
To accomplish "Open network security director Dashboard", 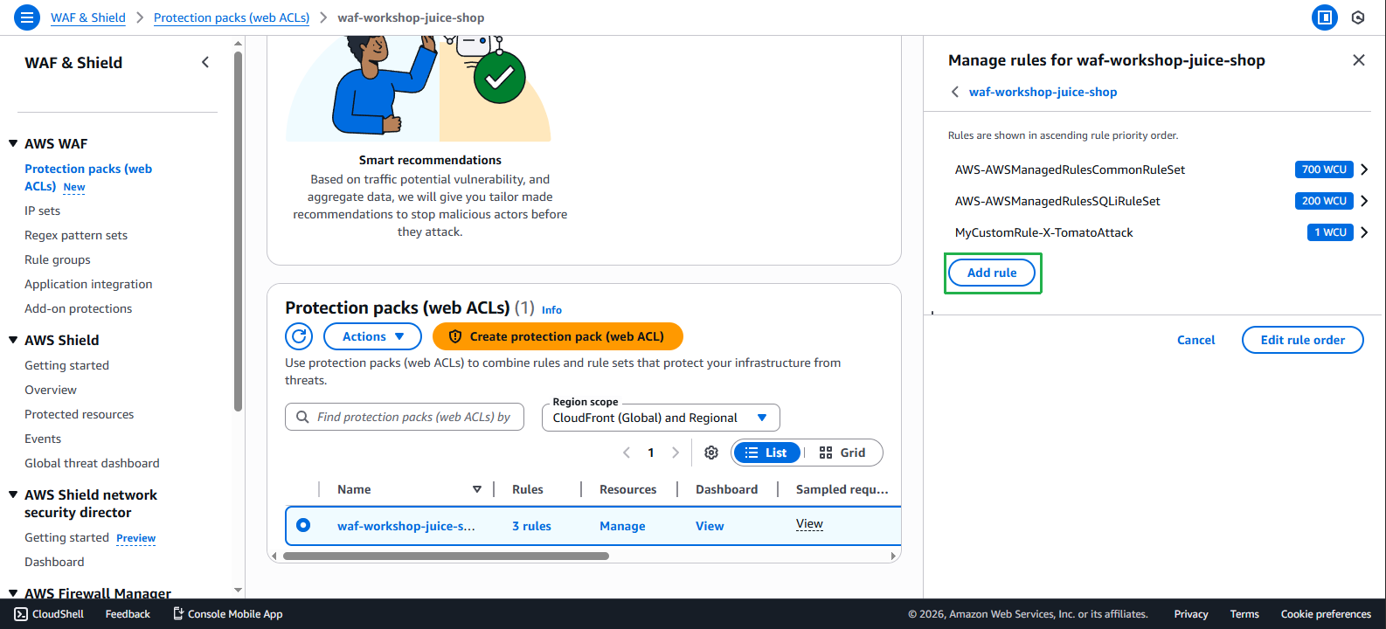I will point(54,562).
